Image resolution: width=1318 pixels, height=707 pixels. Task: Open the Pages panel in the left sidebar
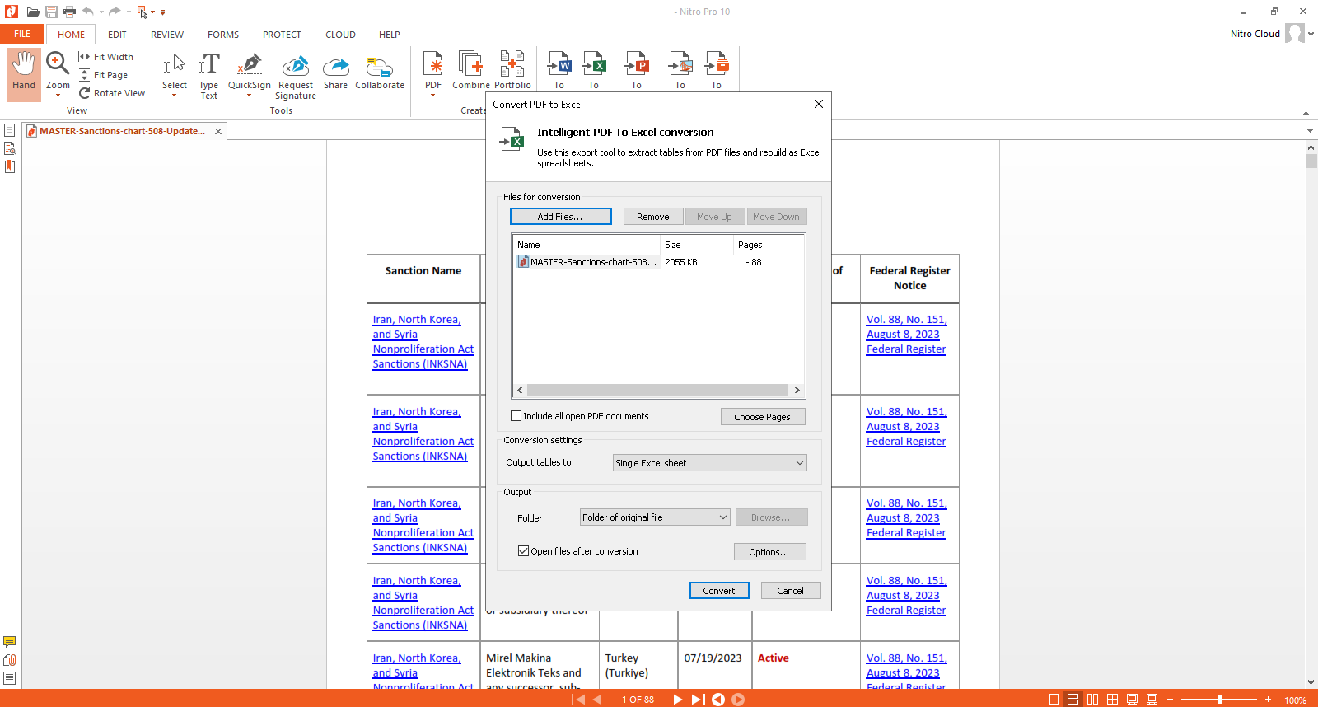pyautogui.click(x=10, y=130)
